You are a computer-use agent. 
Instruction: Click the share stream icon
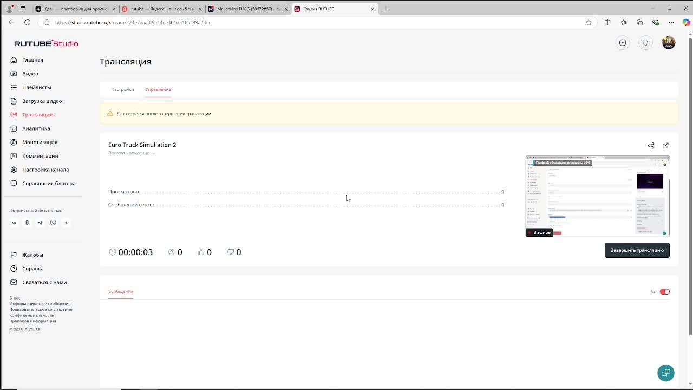[651, 145]
